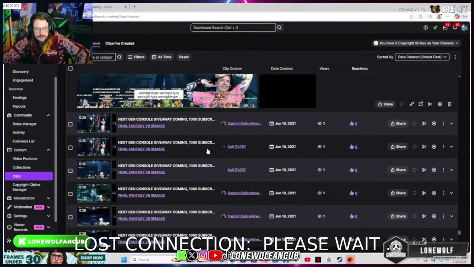Image resolution: width=474 pixels, height=267 pixels.
Task: Click the clip search magnifier next to Filters
Action: 119,57
